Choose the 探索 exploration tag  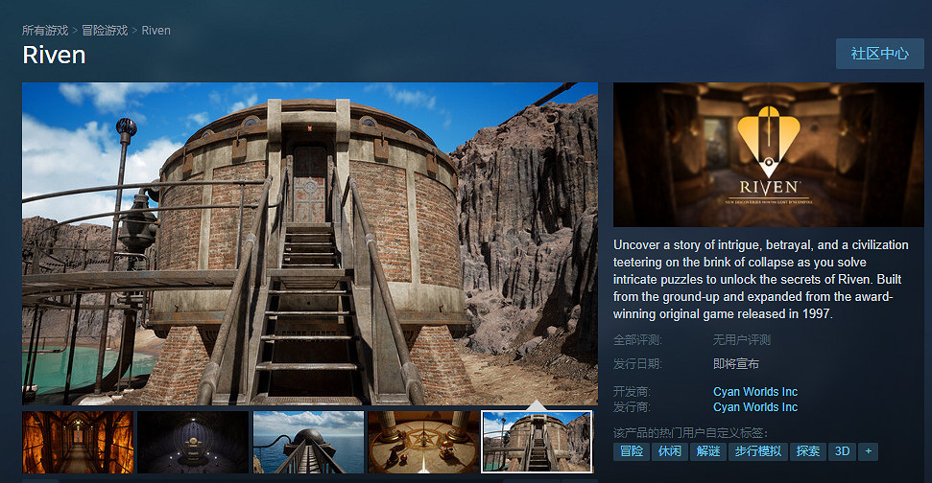pyautogui.click(x=808, y=451)
